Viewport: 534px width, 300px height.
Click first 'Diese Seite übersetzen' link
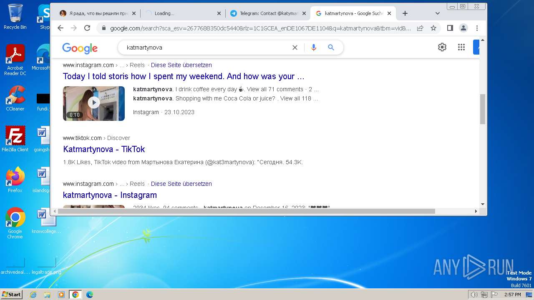click(181, 65)
